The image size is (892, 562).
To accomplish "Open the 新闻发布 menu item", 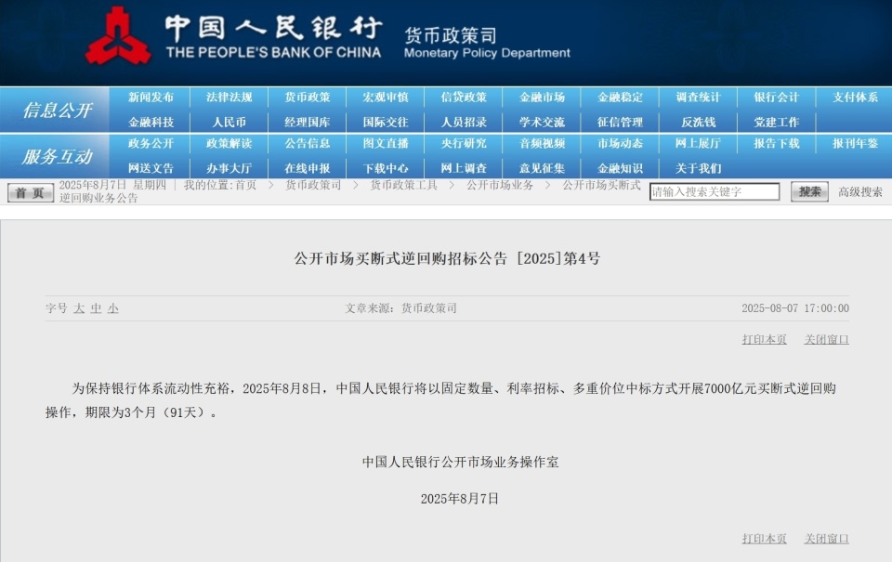I will tap(149, 96).
